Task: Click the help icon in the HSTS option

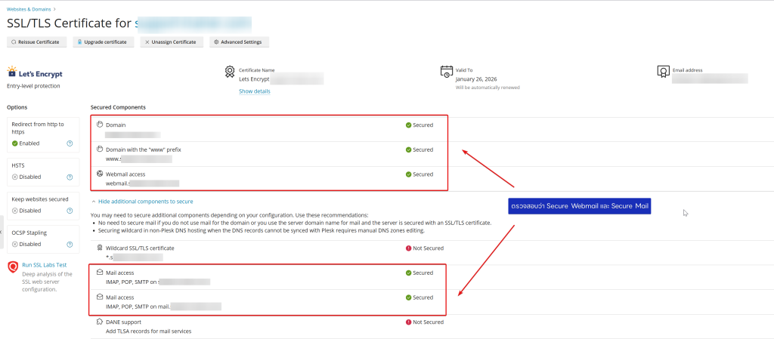Action: point(70,177)
